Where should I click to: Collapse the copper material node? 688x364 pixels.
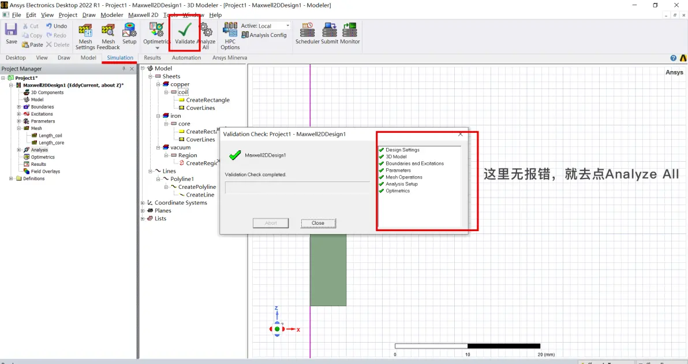tap(158, 84)
